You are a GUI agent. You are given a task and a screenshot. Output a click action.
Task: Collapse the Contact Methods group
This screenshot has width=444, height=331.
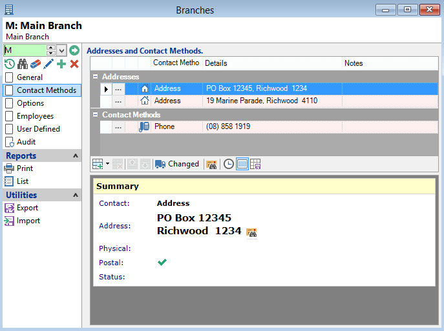pos(96,114)
